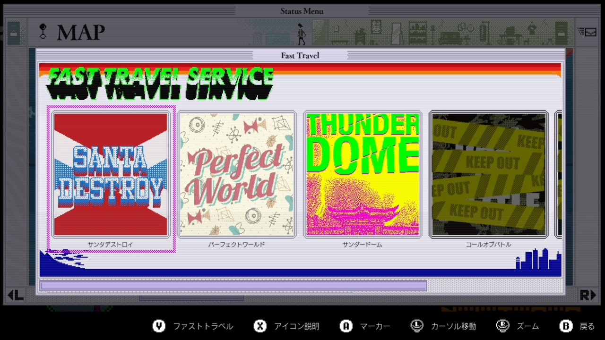Screen dimensions: 605x340
Task: Click the ファストトラベル button hint
Action: [x=203, y=326]
